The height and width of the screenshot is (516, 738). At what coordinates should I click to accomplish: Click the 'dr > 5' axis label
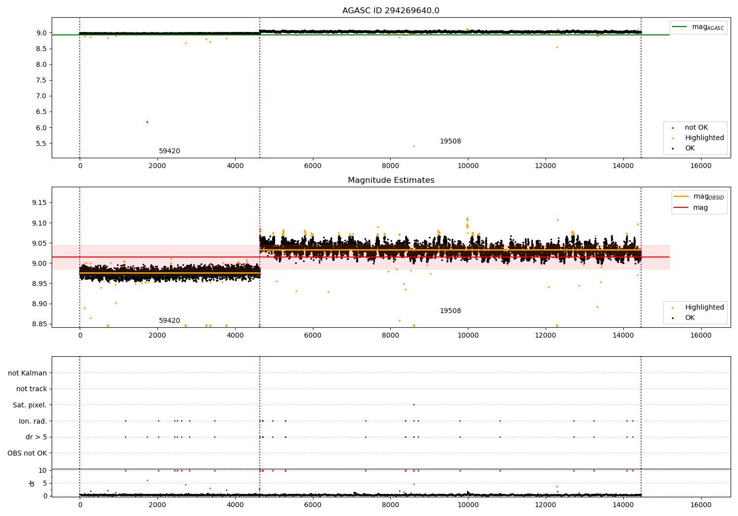pyautogui.click(x=36, y=437)
